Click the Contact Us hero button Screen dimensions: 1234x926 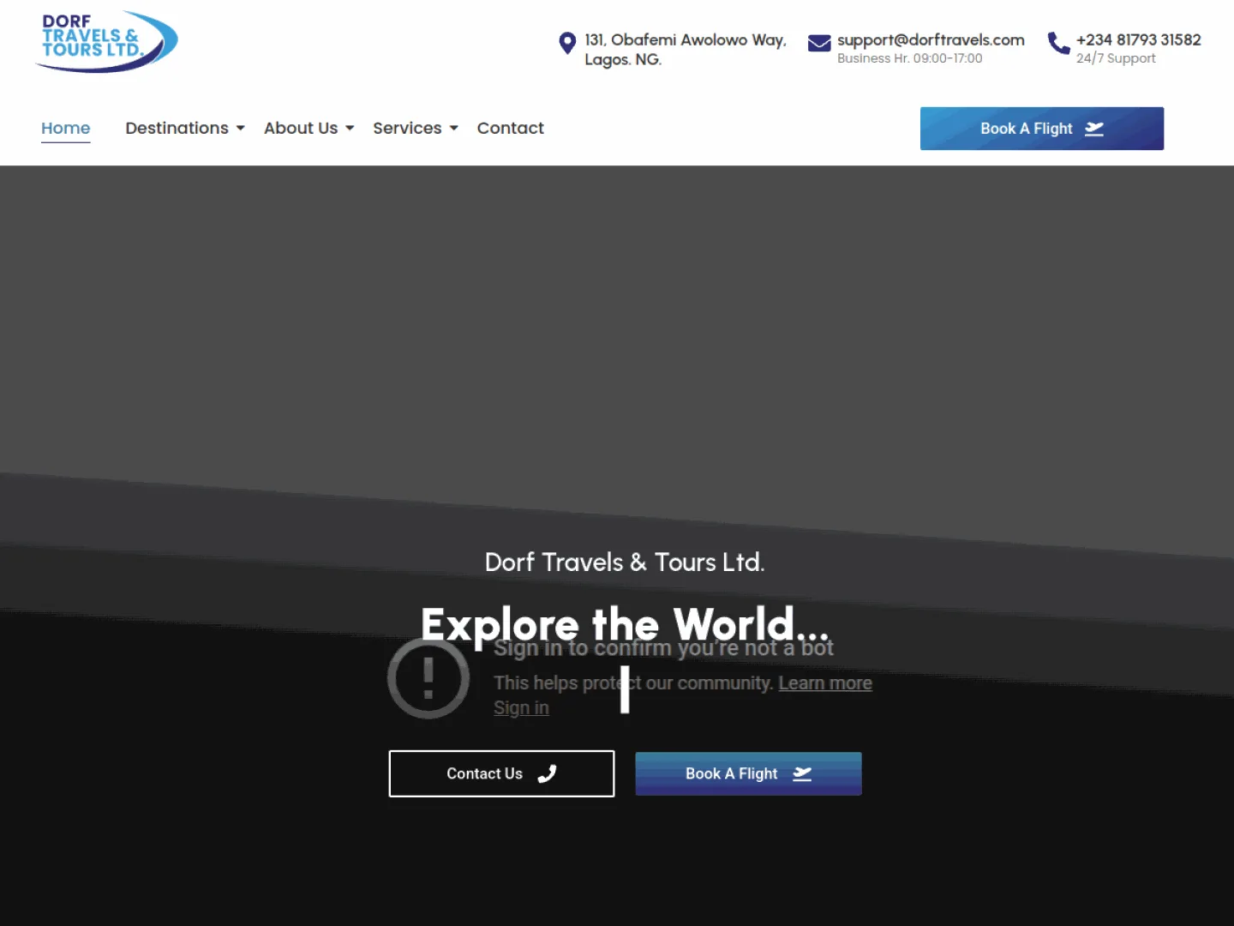[x=501, y=773]
